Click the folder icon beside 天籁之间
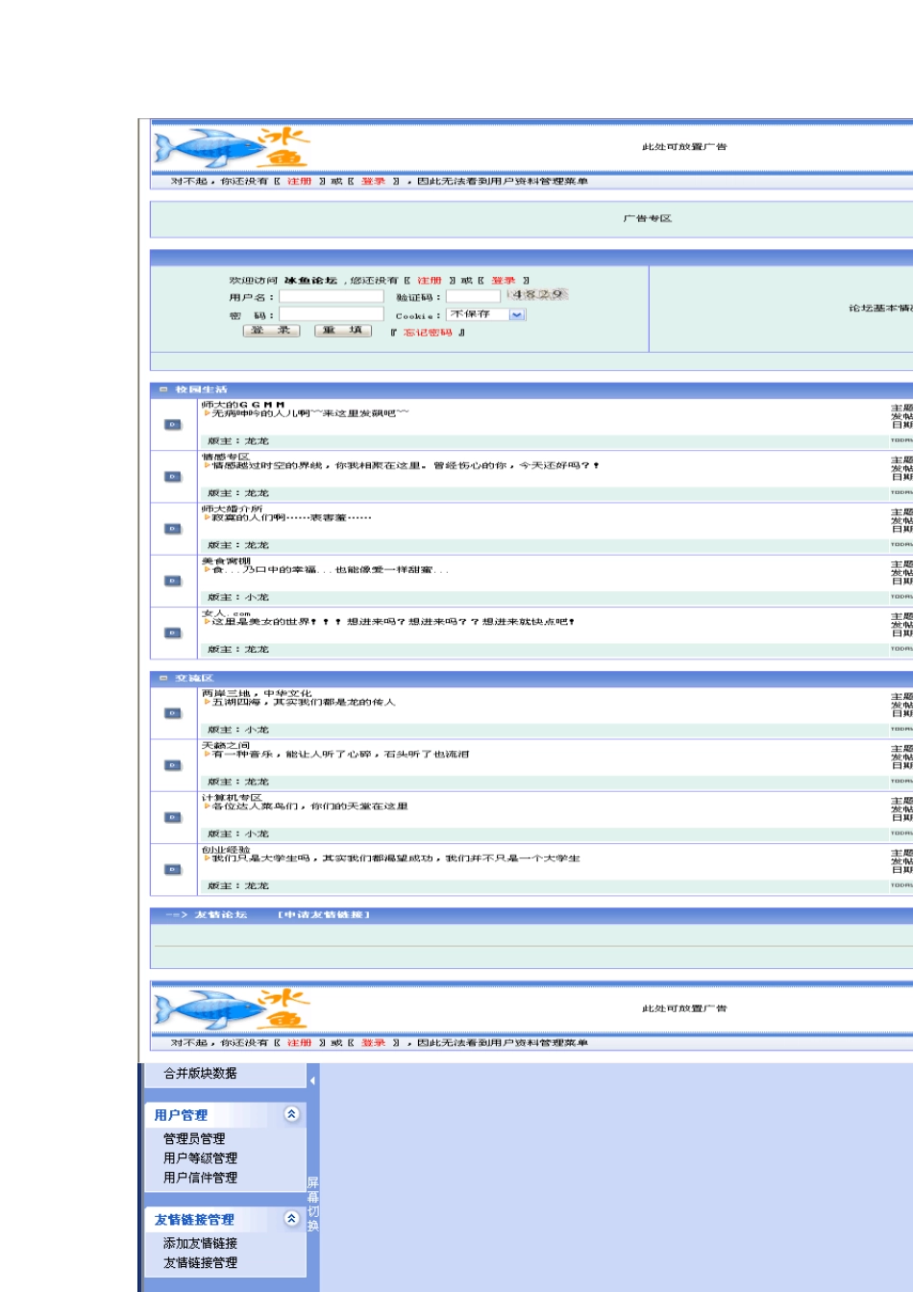The image size is (913, 1292). [173, 764]
